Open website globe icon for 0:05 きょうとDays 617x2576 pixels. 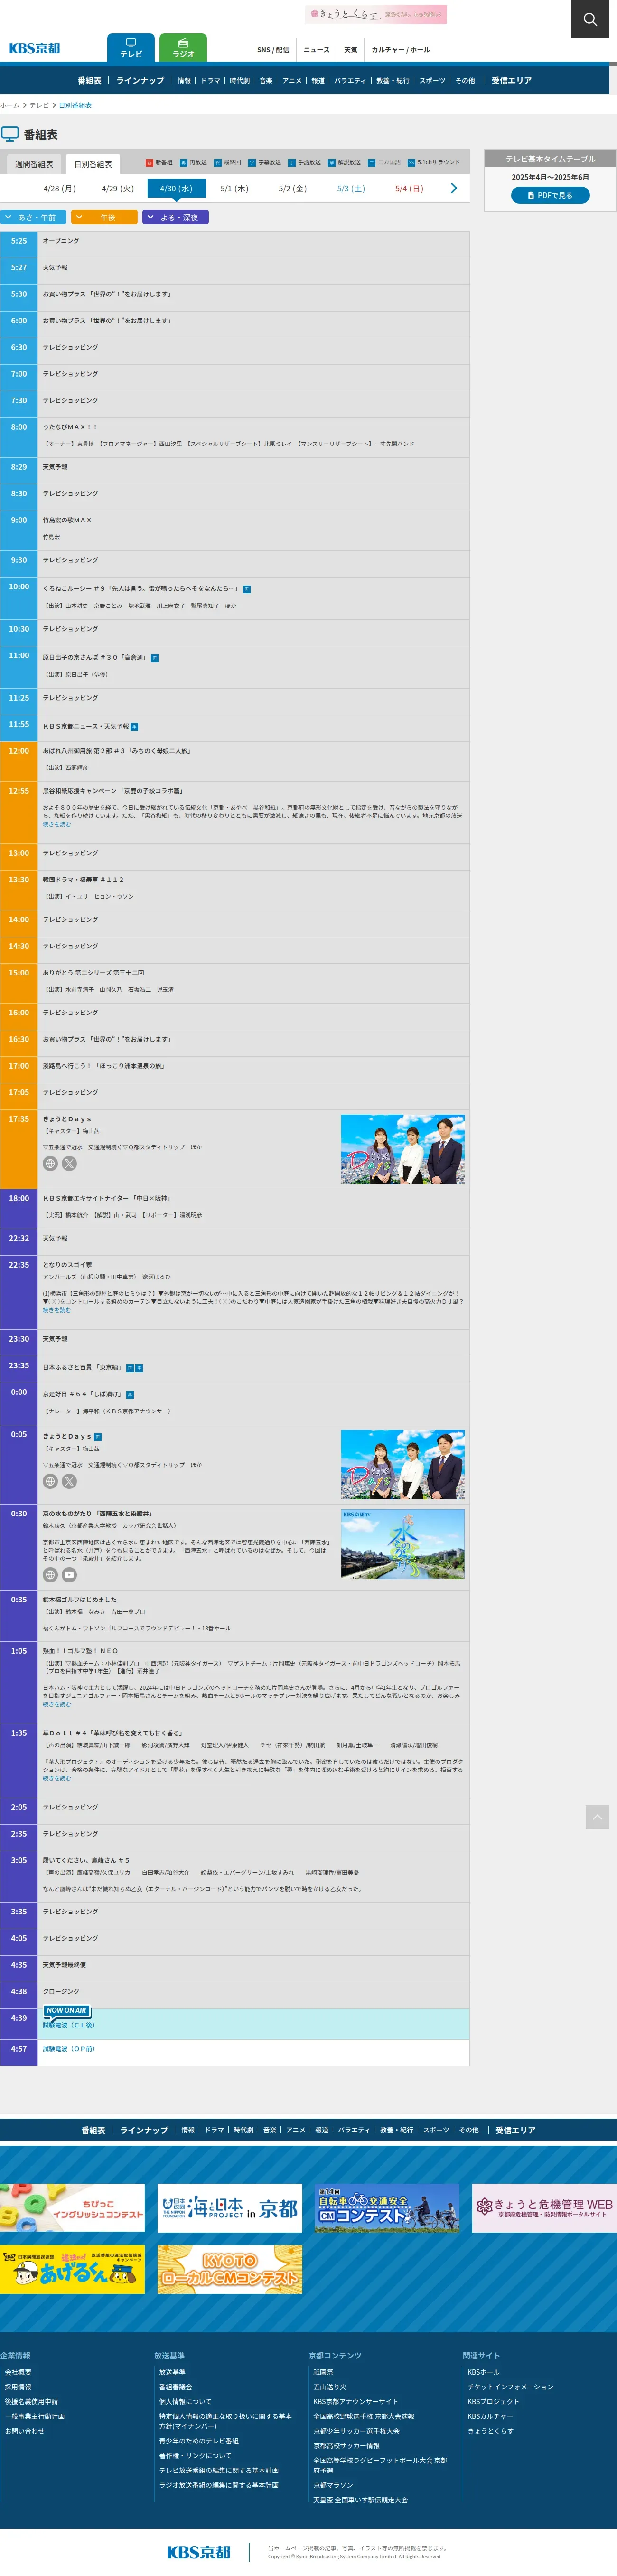pos(50,1481)
